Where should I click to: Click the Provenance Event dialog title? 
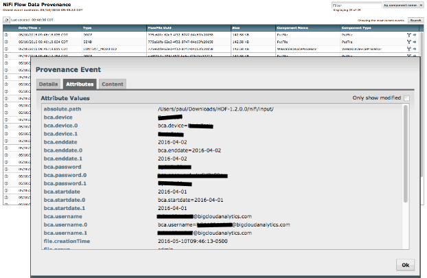68,70
